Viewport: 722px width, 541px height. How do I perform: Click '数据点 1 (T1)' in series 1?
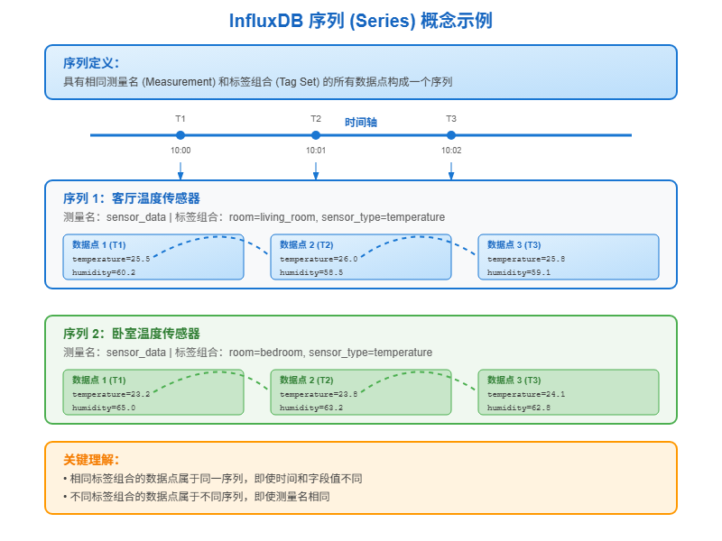99,244
